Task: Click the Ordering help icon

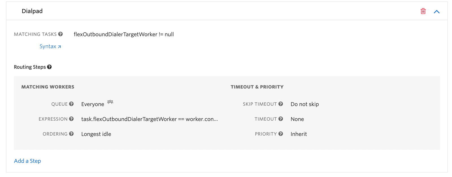Action: click(x=71, y=134)
